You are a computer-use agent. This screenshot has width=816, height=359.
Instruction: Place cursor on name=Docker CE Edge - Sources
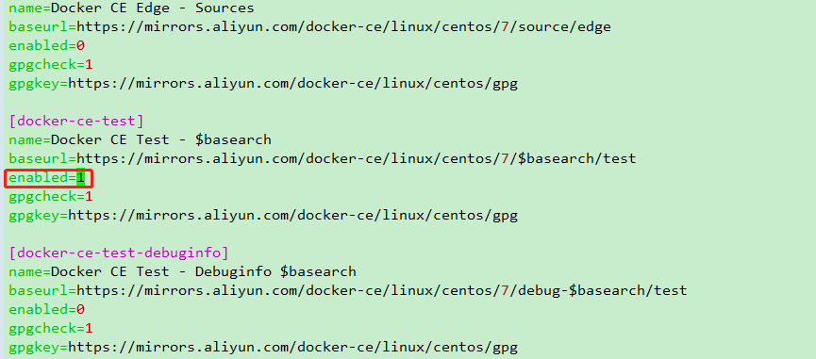point(132,8)
